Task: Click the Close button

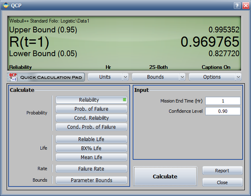Action: tap(222, 182)
